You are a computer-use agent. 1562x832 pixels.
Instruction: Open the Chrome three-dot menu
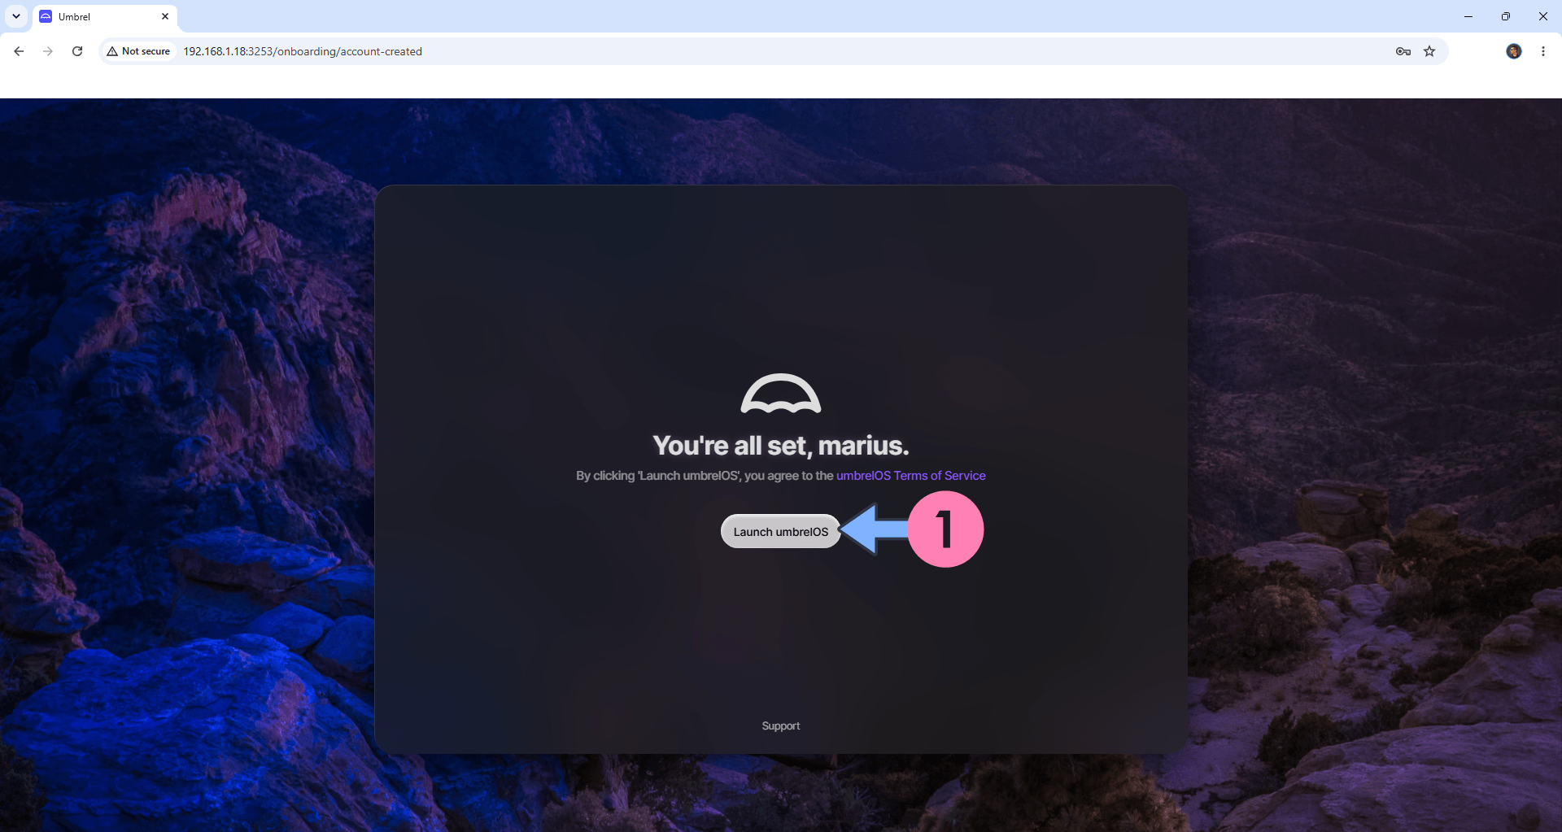(1543, 51)
